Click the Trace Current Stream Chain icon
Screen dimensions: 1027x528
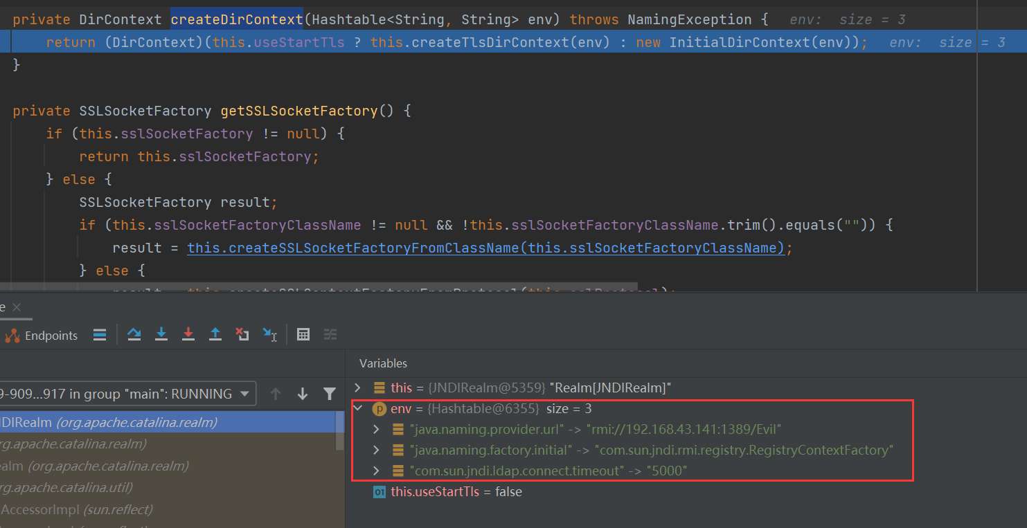point(330,334)
